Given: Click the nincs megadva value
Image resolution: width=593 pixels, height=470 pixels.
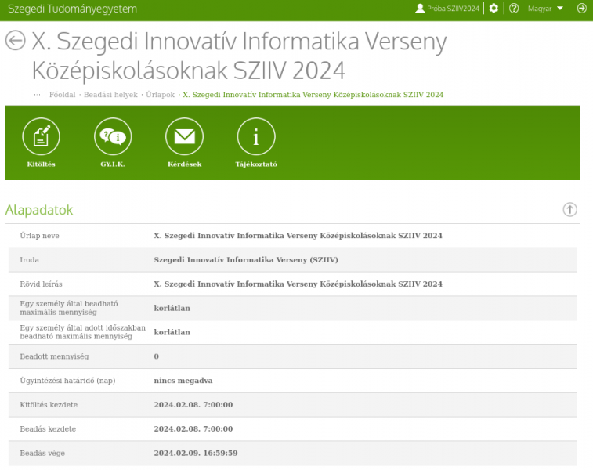Looking at the screenshot, I should click(x=183, y=381).
